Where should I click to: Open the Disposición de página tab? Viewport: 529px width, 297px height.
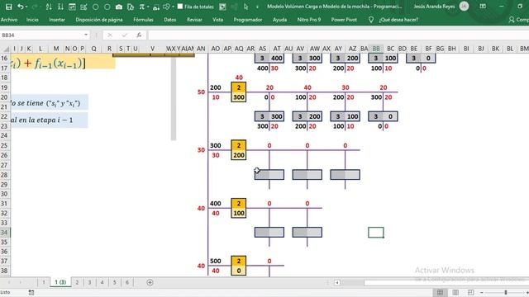[x=99, y=20]
